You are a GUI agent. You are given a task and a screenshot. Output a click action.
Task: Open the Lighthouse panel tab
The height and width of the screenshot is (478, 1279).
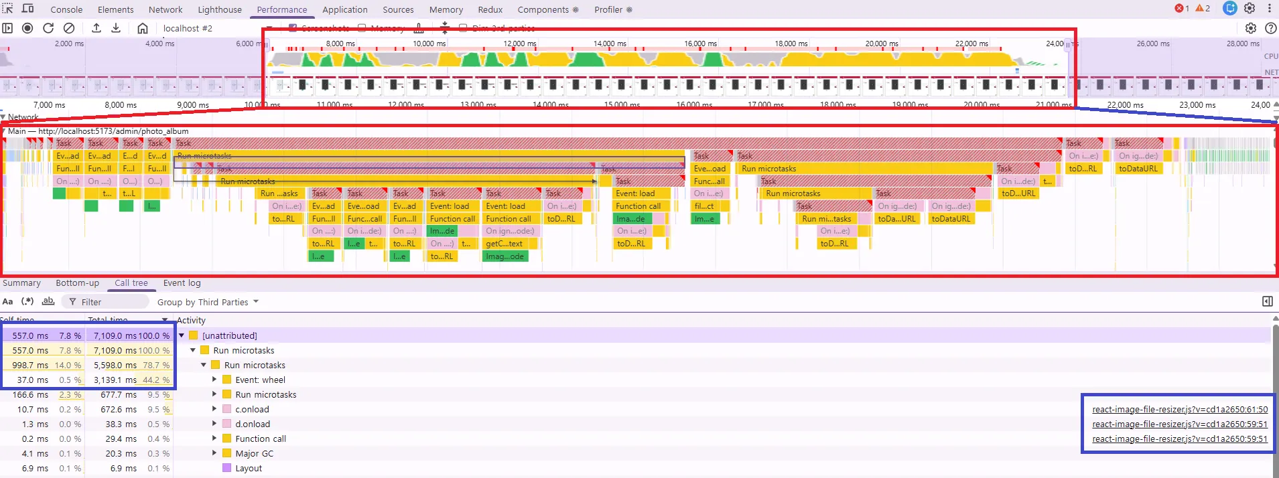220,9
